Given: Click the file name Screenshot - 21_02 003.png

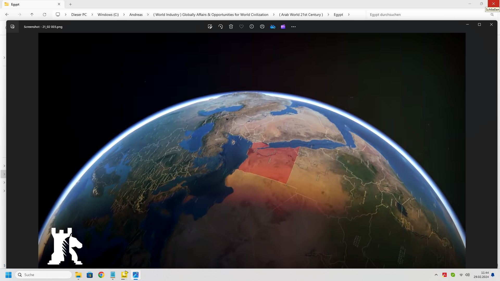Looking at the screenshot, I should click(x=43, y=27).
